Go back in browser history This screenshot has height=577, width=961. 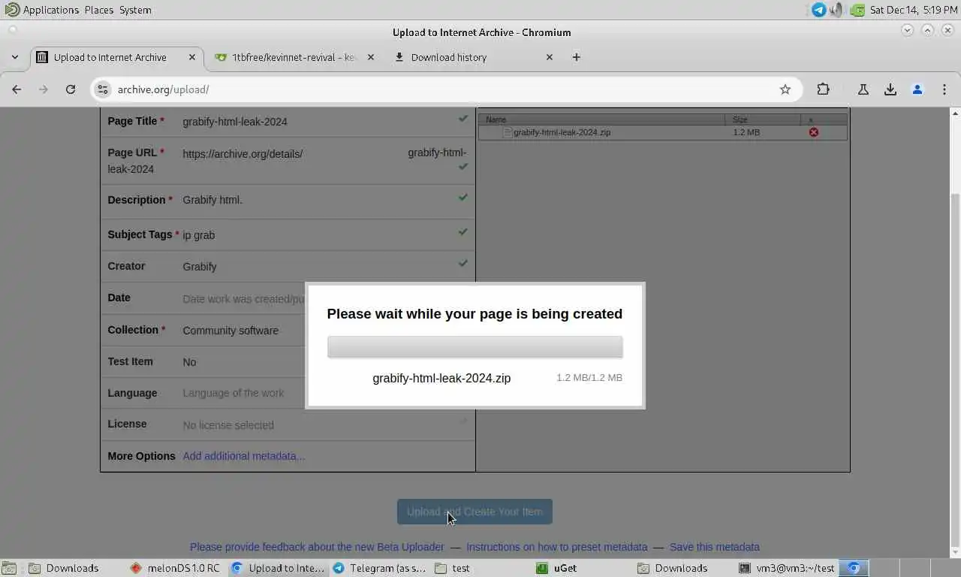pos(17,89)
